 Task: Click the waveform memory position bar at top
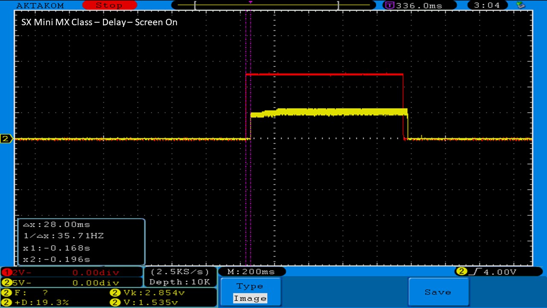tap(274, 6)
